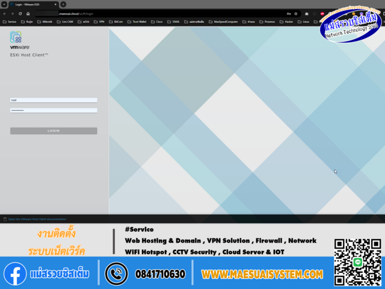The width and height of the screenshot is (385, 289).
Task: Open the MaxSpeedComputer bookmarks folder
Action: pyautogui.click(x=223, y=22)
